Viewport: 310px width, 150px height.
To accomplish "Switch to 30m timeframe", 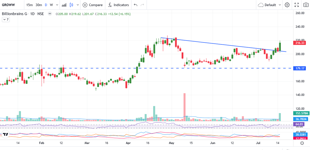I will [x=39, y=5].
